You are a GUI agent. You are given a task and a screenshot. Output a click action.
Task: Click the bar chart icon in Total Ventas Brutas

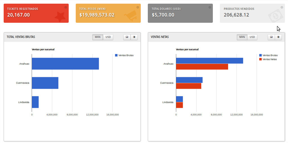127,37
